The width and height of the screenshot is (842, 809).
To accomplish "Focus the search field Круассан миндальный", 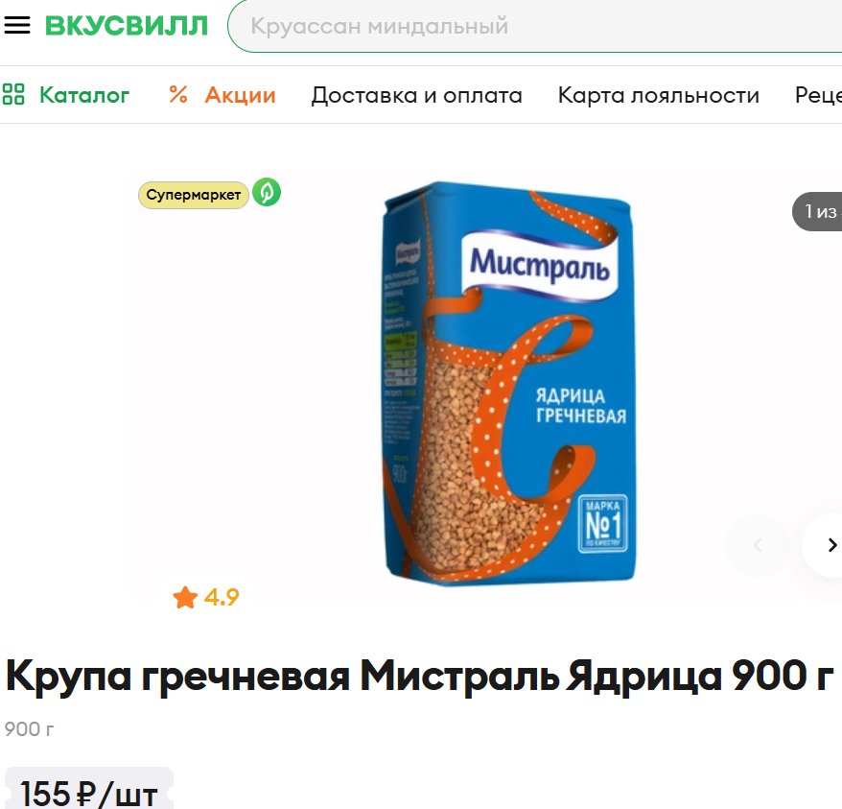I will (x=535, y=26).
